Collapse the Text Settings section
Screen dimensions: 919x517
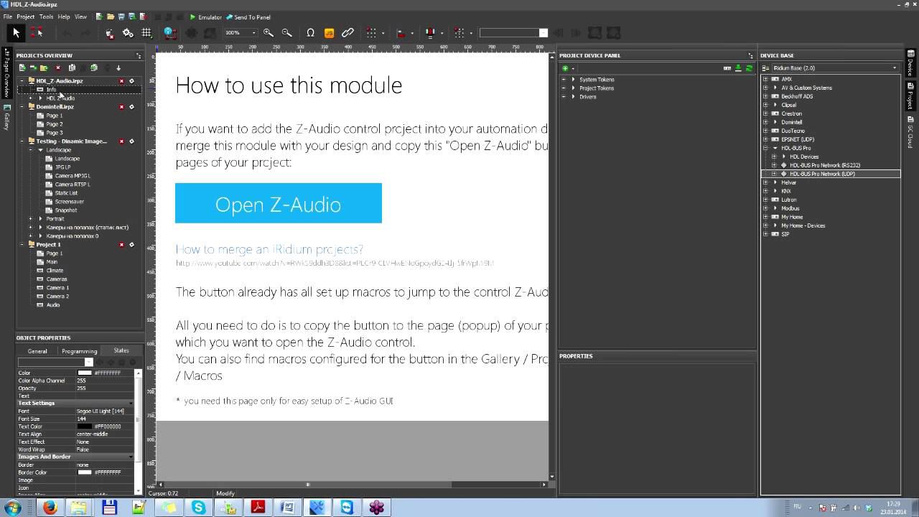(130, 404)
